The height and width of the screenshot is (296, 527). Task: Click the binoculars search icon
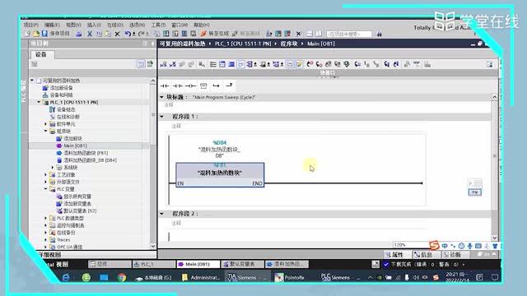click(x=379, y=34)
